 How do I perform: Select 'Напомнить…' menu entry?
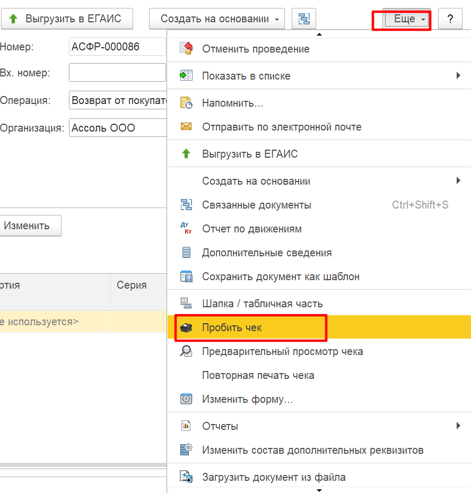pyautogui.click(x=319, y=103)
